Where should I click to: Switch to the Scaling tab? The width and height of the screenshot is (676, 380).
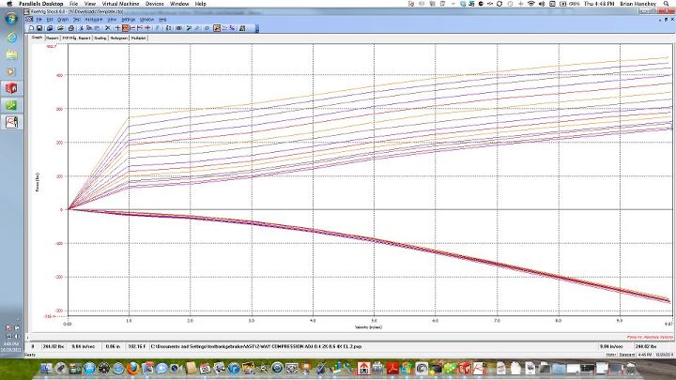[x=100, y=38]
